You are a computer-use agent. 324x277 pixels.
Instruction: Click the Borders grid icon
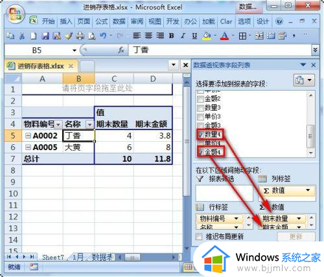(242, 36)
